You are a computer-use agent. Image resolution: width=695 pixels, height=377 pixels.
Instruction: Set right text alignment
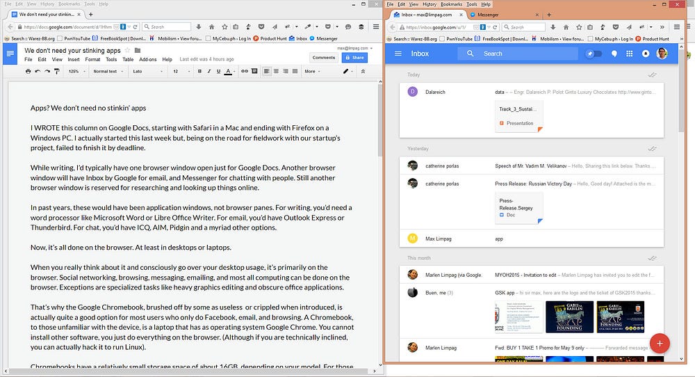(x=286, y=71)
